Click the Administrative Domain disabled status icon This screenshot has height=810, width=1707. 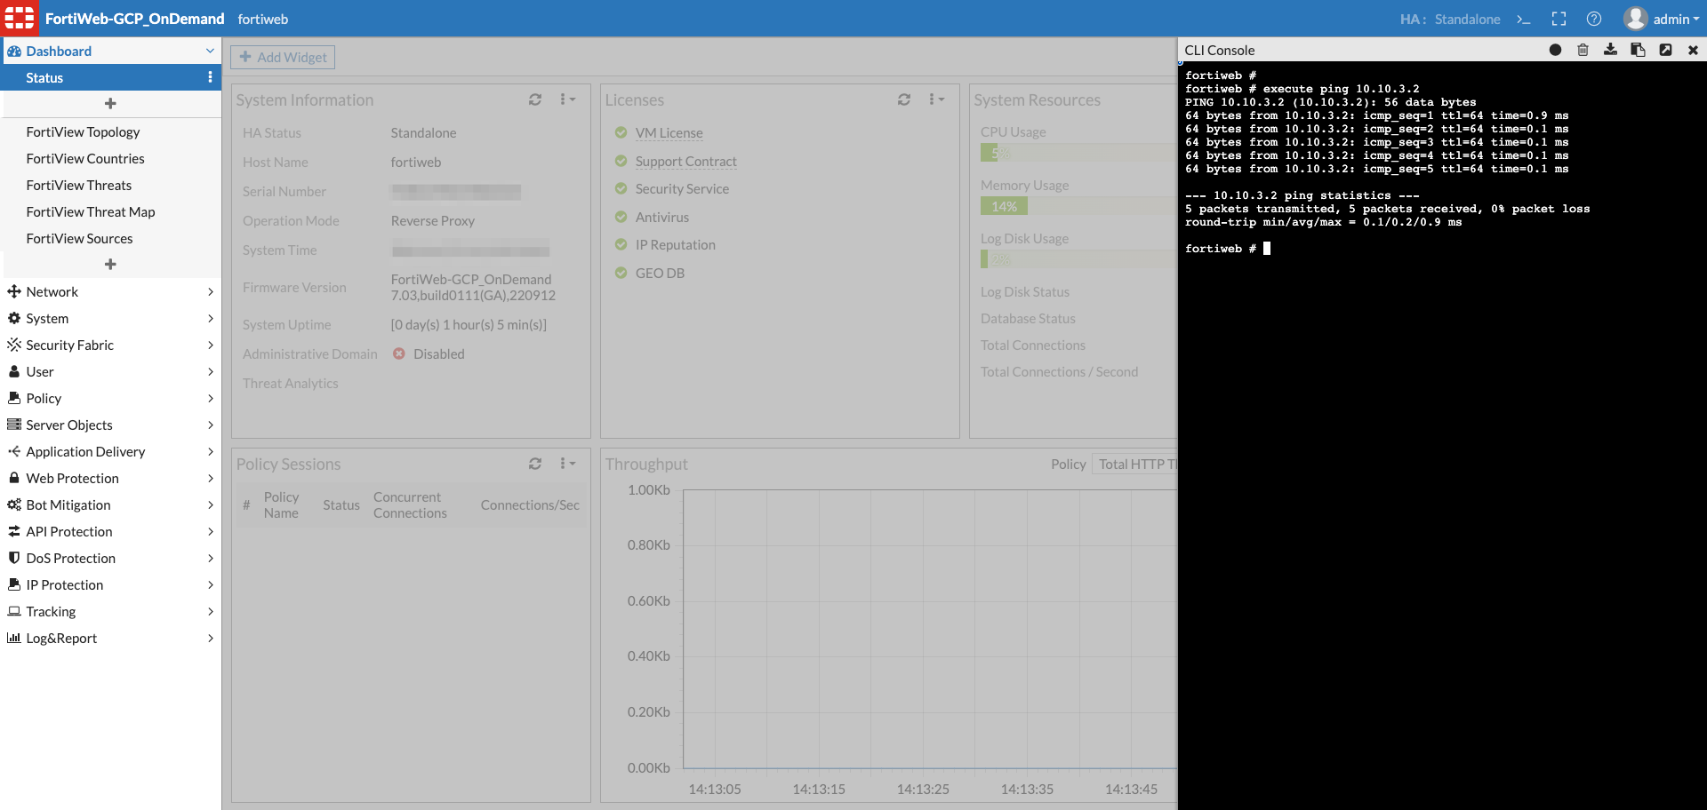tap(399, 353)
